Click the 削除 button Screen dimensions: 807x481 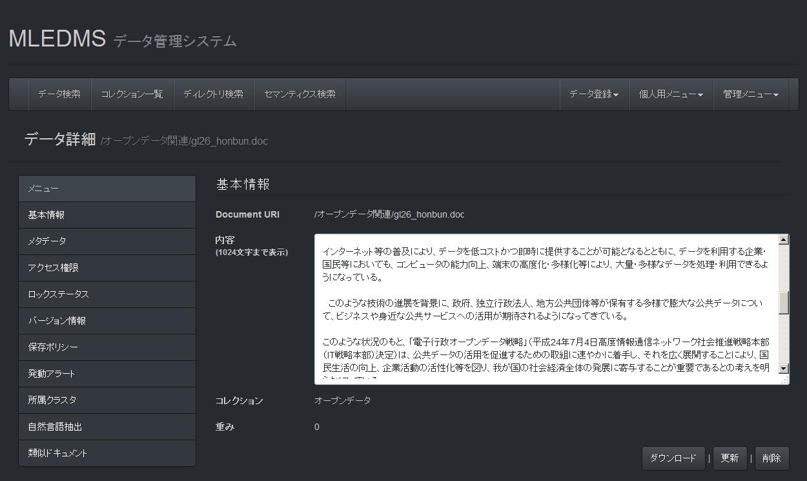click(x=771, y=458)
